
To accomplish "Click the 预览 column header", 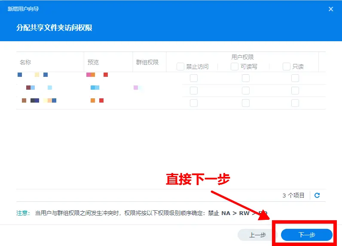I will [x=93, y=62].
